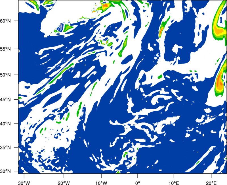
Task: Click the 55°N latitude label
Action: click(x=5, y=49)
